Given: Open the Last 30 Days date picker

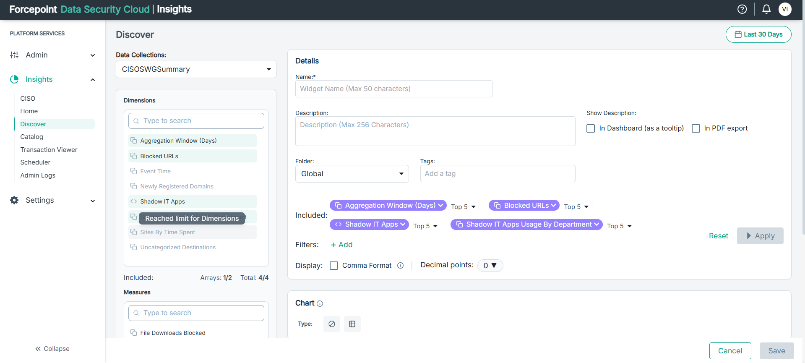Looking at the screenshot, I should (758, 34).
